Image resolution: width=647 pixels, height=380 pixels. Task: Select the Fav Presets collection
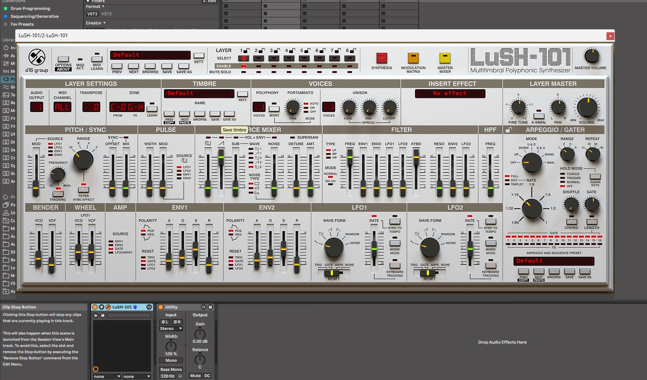(x=22, y=24)
